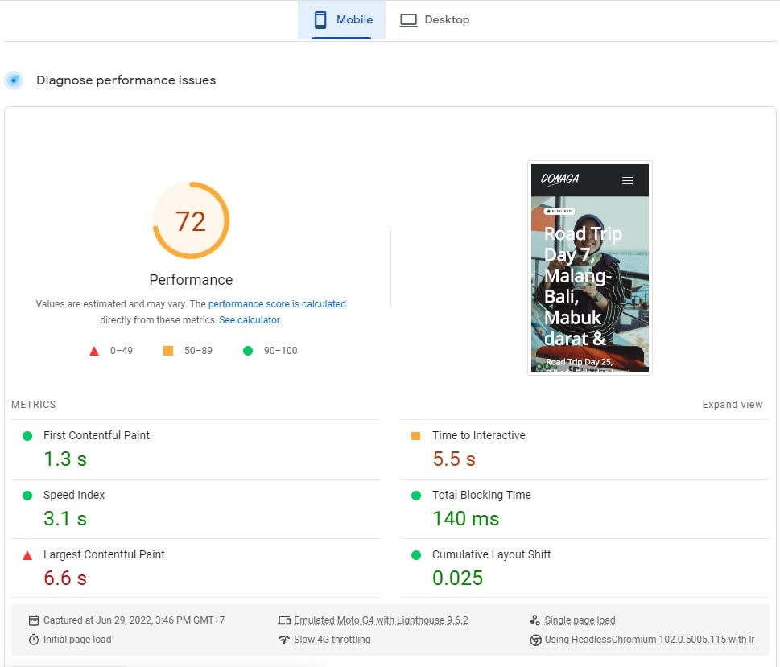The width and height of the screenshot is (780, 667).
Task: Click the calendar icon beside Captured at
Action: pos(34,620)
